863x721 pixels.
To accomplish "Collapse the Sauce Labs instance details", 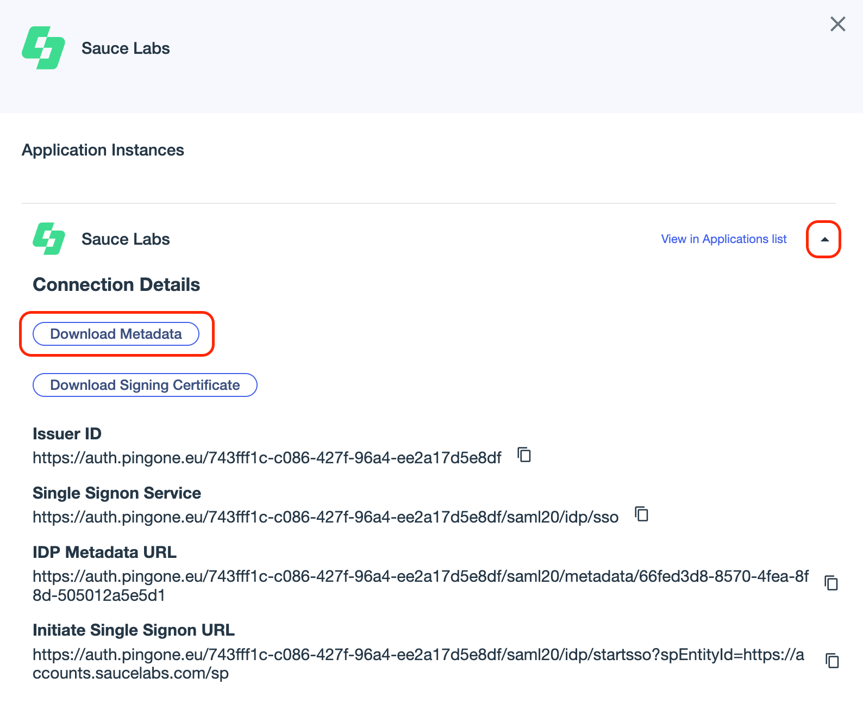I will coord(824,239).
